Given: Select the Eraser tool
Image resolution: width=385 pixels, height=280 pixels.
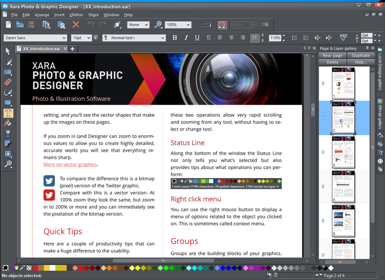Looking at the screenshot, I should coord(7,83).
